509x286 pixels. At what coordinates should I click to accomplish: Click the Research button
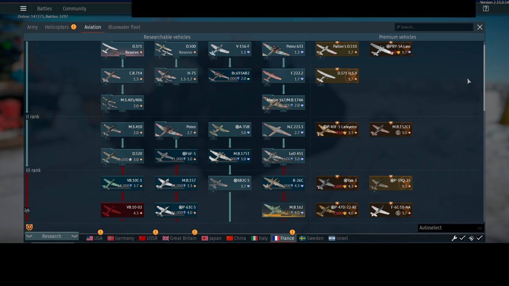coord(52,236)
